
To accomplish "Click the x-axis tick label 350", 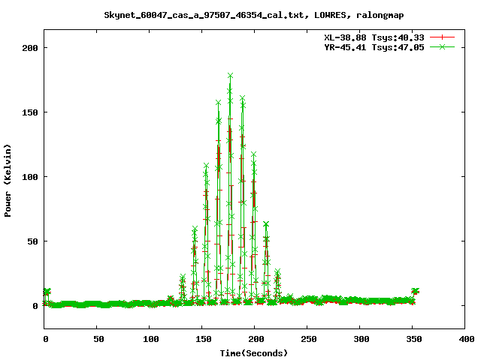I will point(414,339).
